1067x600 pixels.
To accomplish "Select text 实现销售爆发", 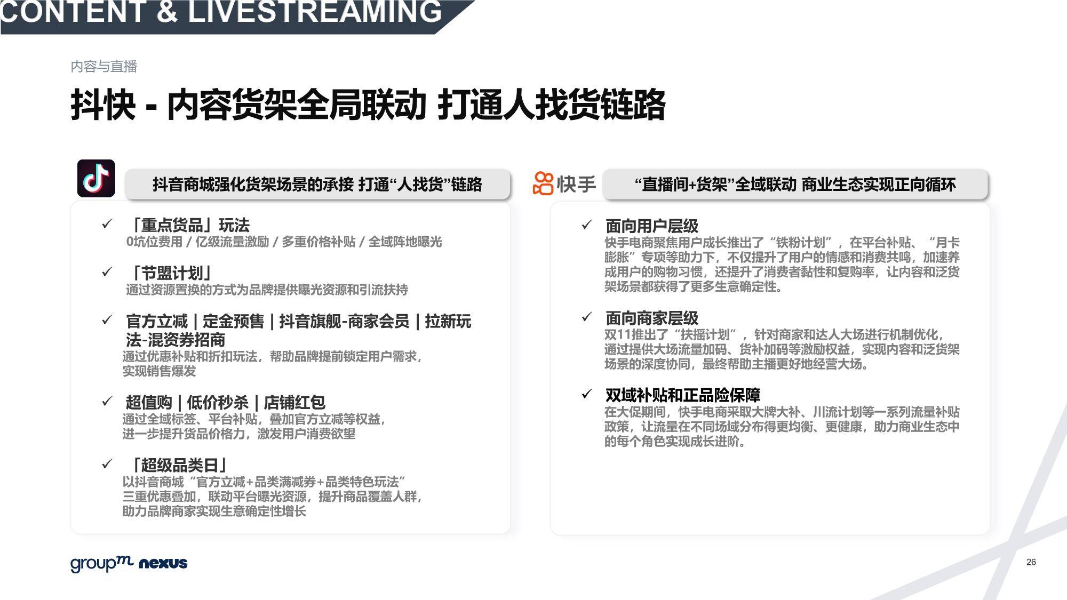I will pos(159,371).
